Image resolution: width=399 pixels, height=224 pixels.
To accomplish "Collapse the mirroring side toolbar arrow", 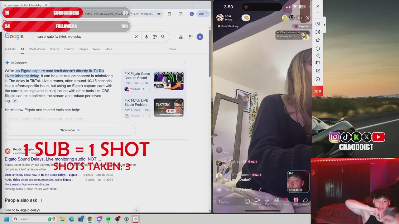I will point(324,25).
